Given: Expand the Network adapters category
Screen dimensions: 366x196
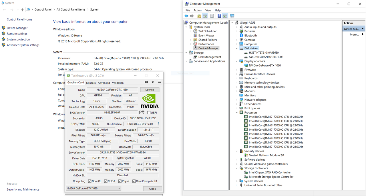Looking at the screenshot, I should (x=237, y=100).
